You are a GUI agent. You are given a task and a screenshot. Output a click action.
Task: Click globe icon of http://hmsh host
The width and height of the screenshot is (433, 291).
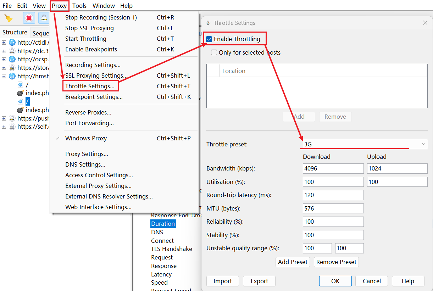click(x=12, y=76)
